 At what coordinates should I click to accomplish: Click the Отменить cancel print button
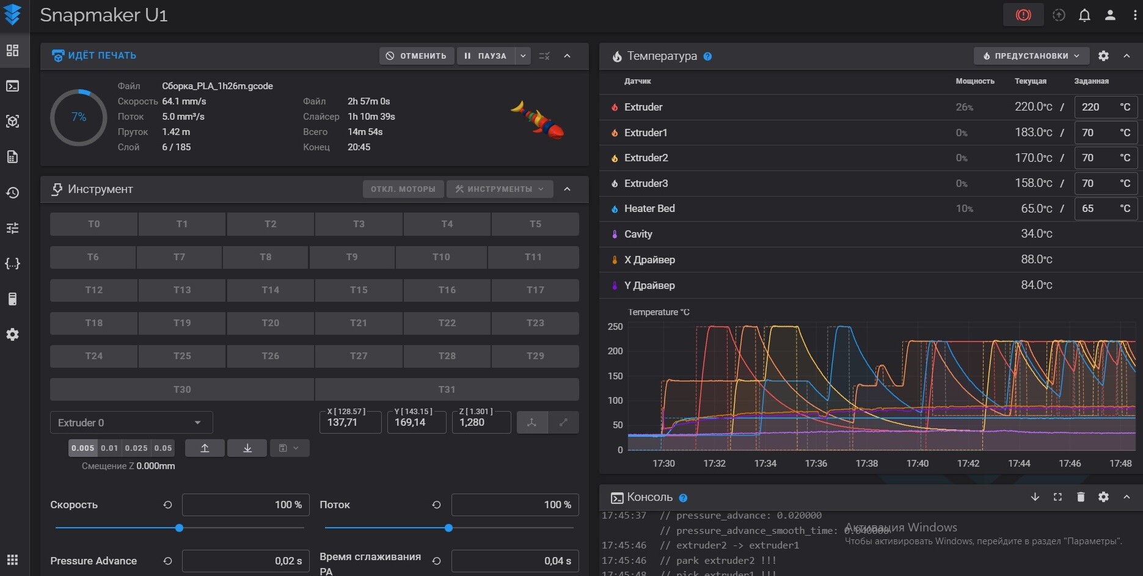[416, 56]
